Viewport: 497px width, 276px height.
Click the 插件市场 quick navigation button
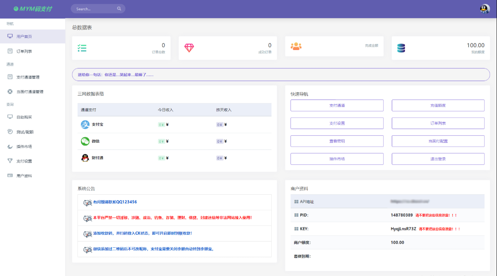point(337,159)
